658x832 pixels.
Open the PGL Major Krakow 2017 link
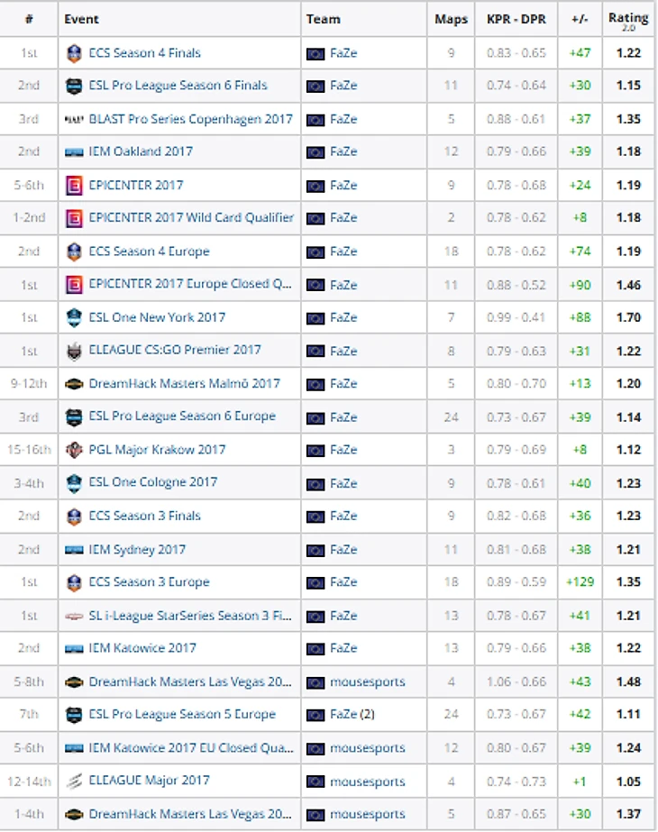[x=157, y=450]
